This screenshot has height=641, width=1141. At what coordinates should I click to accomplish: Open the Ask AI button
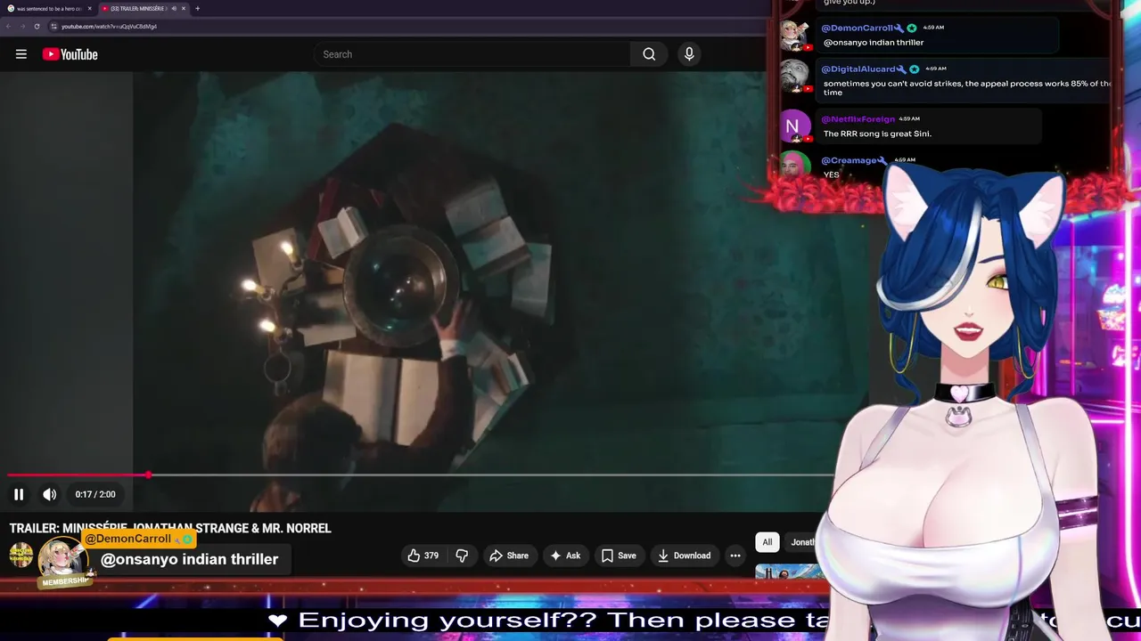[x=565, y=556]
